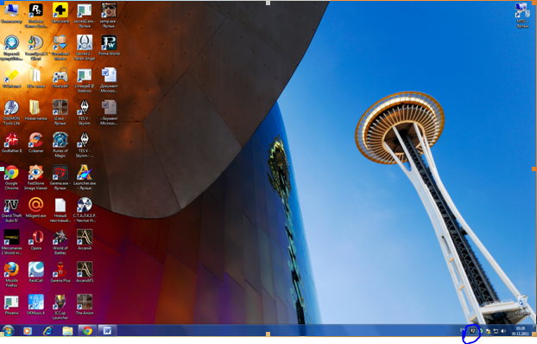Open the network tray icon
This screenshot has height=344, width=537.
[x=496, y=331]
